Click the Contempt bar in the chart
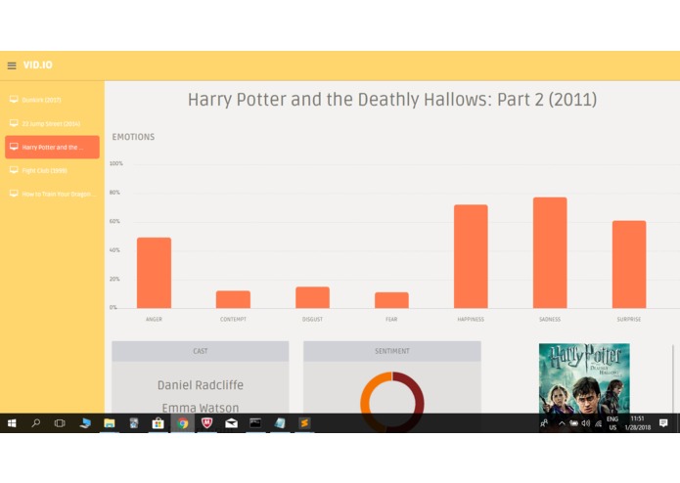 click(x=233, y=299)
